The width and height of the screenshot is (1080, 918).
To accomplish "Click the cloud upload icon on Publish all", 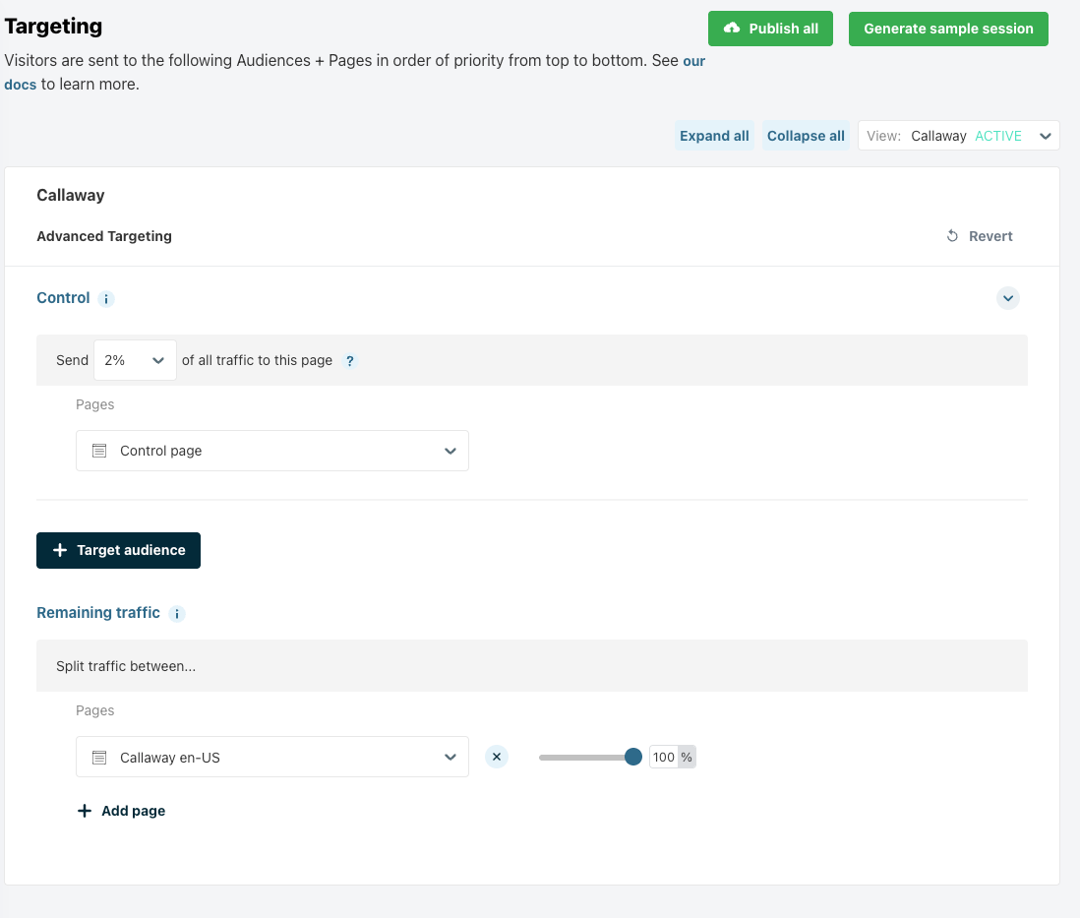I will point(732,29).
